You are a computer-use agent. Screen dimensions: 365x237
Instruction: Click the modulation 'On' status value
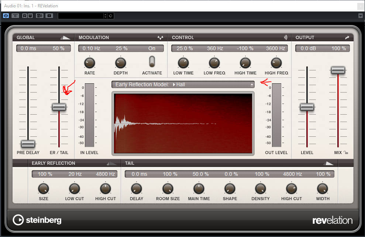pyautogui.click(x=152, y=48)
